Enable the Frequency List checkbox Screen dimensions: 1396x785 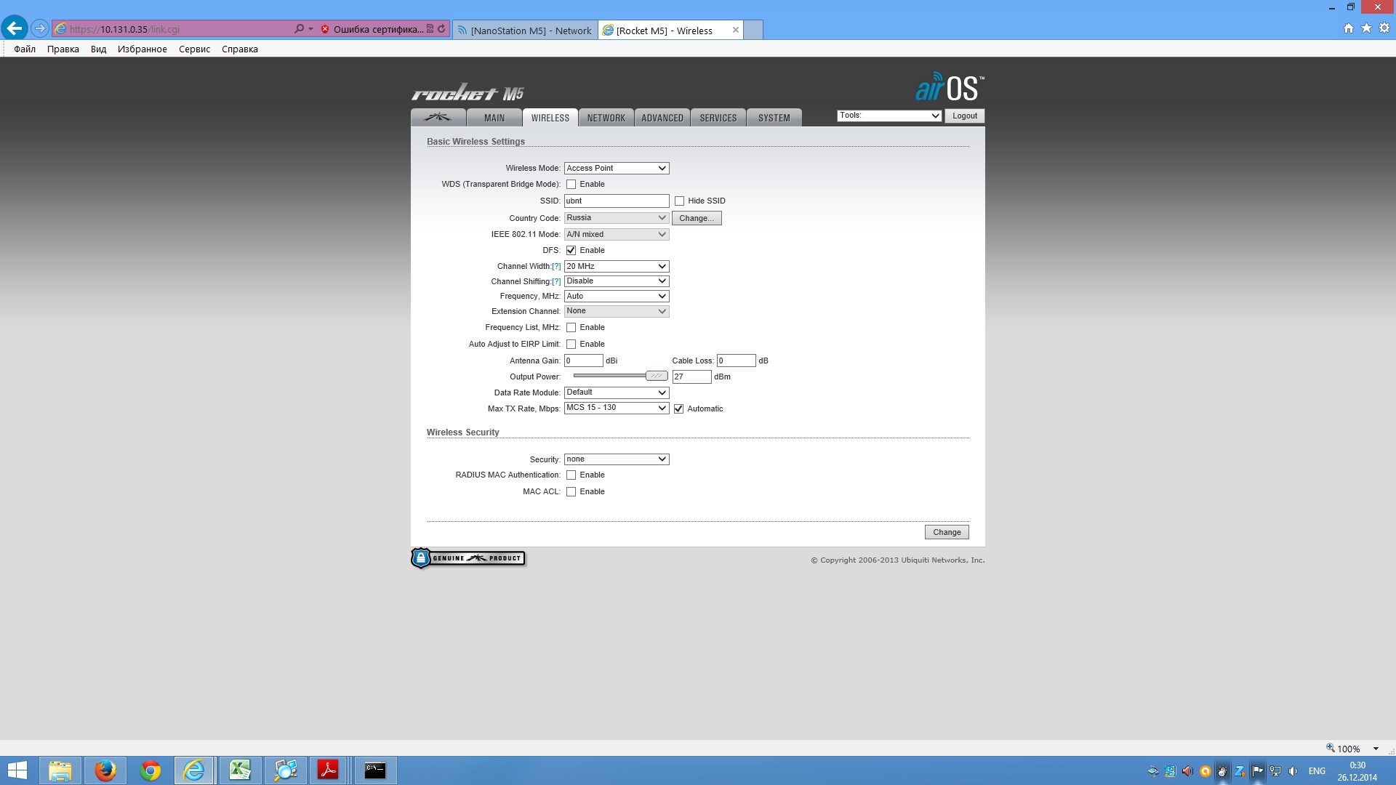571,328
